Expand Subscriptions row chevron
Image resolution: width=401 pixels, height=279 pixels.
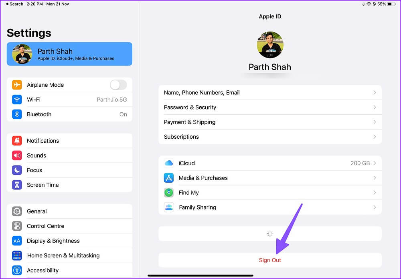(375, 137)
